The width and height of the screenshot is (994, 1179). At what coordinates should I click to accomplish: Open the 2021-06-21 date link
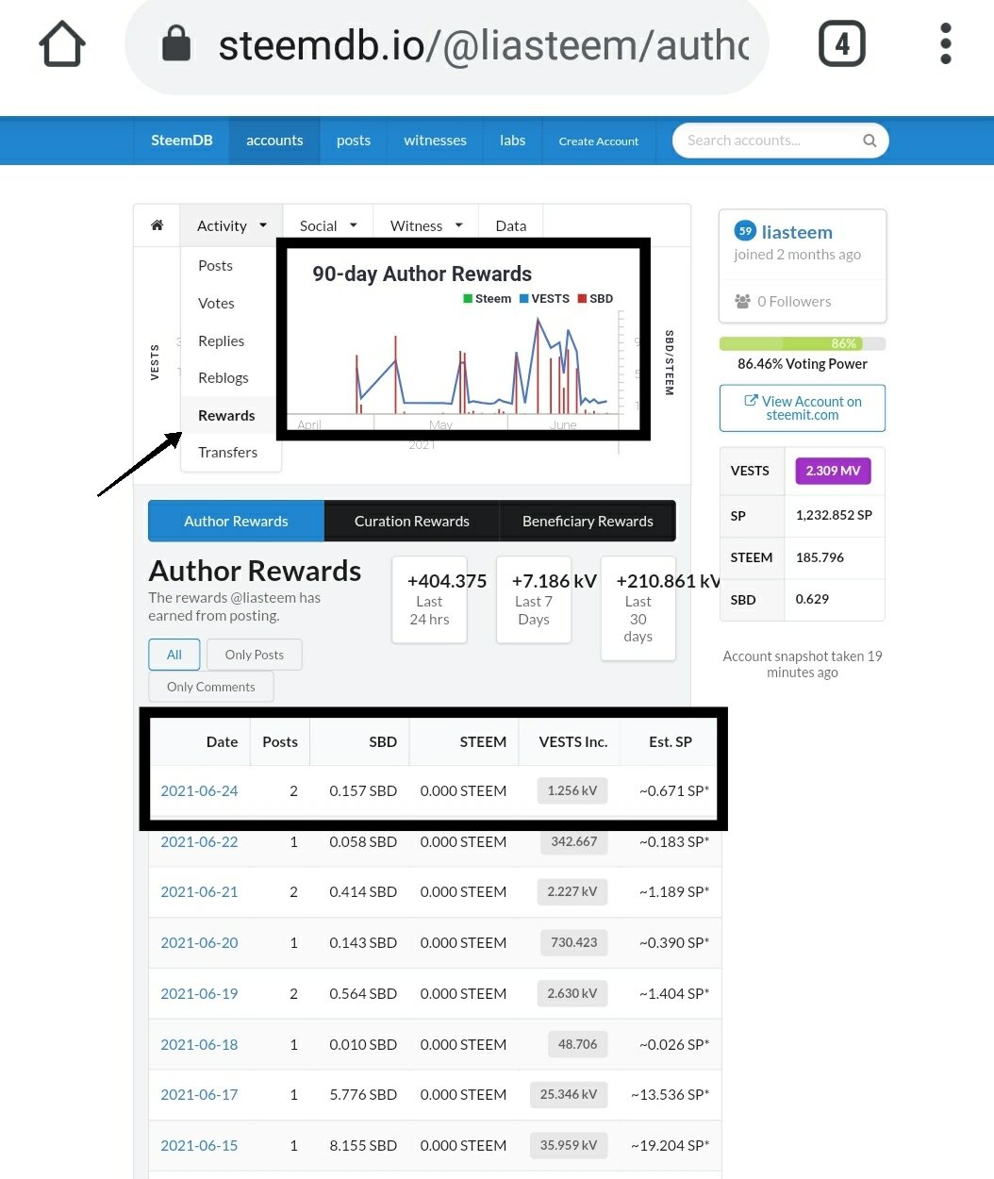coord(199,891)
